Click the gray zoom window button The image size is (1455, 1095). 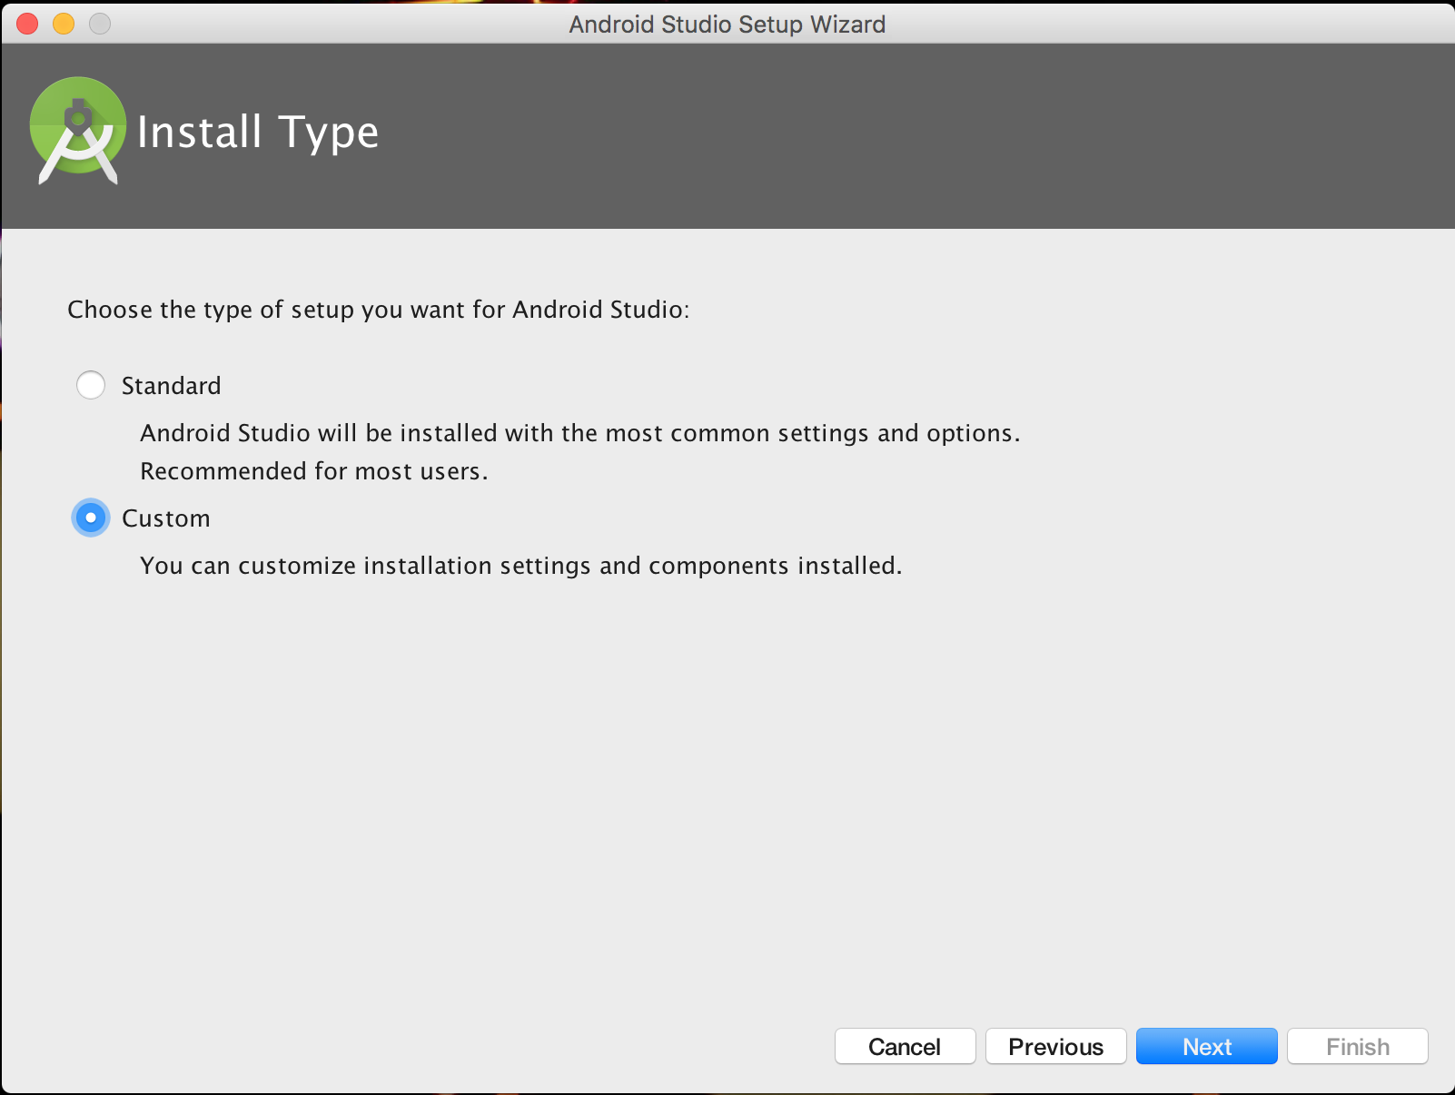[99, 24]
